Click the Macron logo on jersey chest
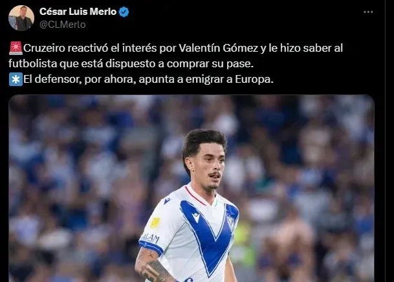 196,217
